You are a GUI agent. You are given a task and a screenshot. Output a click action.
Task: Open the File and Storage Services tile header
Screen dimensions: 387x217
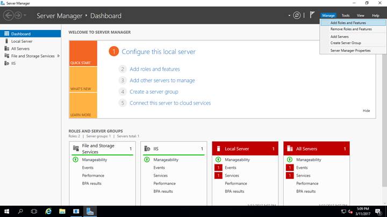coord(103,148)
